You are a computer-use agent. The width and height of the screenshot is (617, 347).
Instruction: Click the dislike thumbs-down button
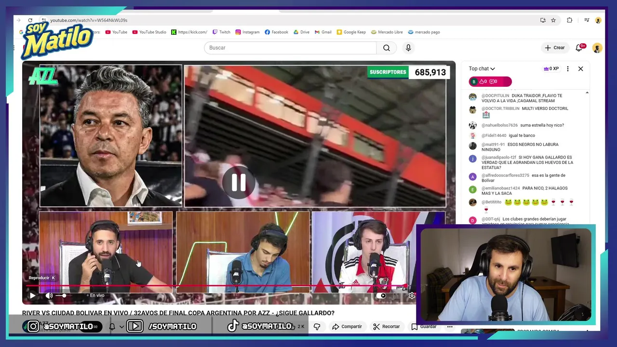[x=317, y=326]
